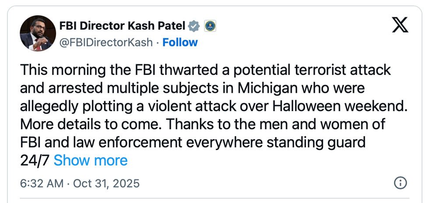Screen dimensions: 429x203
Task: Click the name "FBI Director Kash Patel"
Action: tap(123, 27)
